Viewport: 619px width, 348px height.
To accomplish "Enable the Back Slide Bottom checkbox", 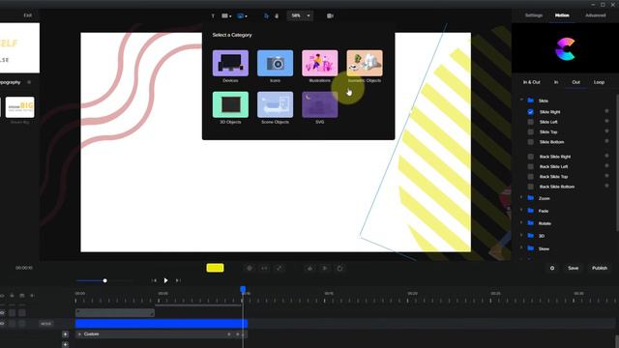I will click(x=531, y=187).
